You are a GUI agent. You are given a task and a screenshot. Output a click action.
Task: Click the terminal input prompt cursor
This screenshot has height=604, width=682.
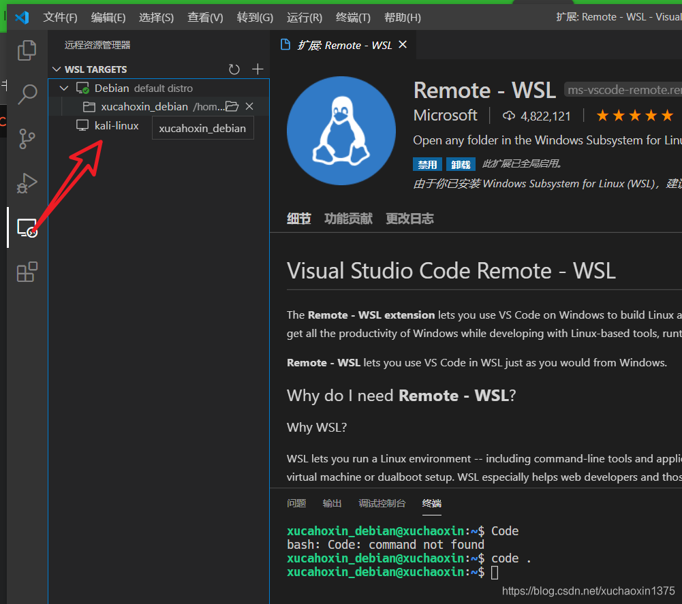coord(495,572)
